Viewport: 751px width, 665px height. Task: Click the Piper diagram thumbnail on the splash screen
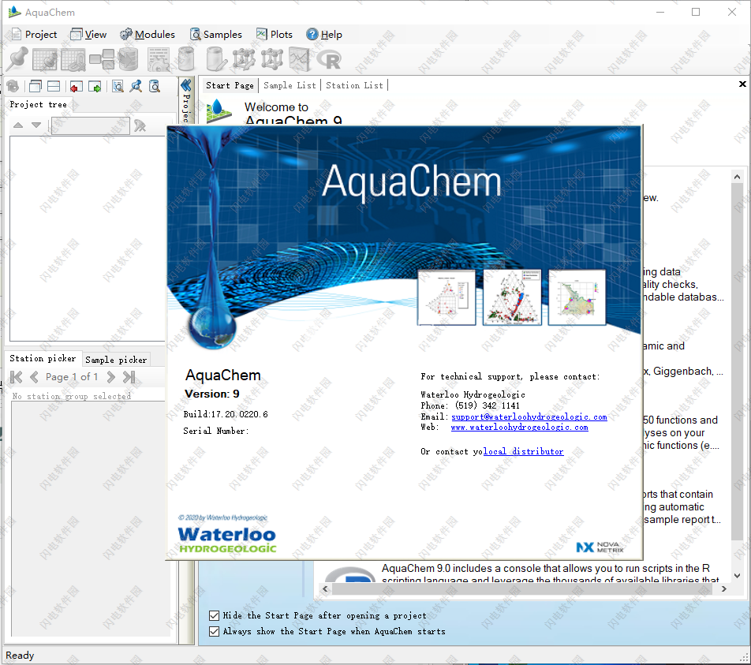(512, 297)
